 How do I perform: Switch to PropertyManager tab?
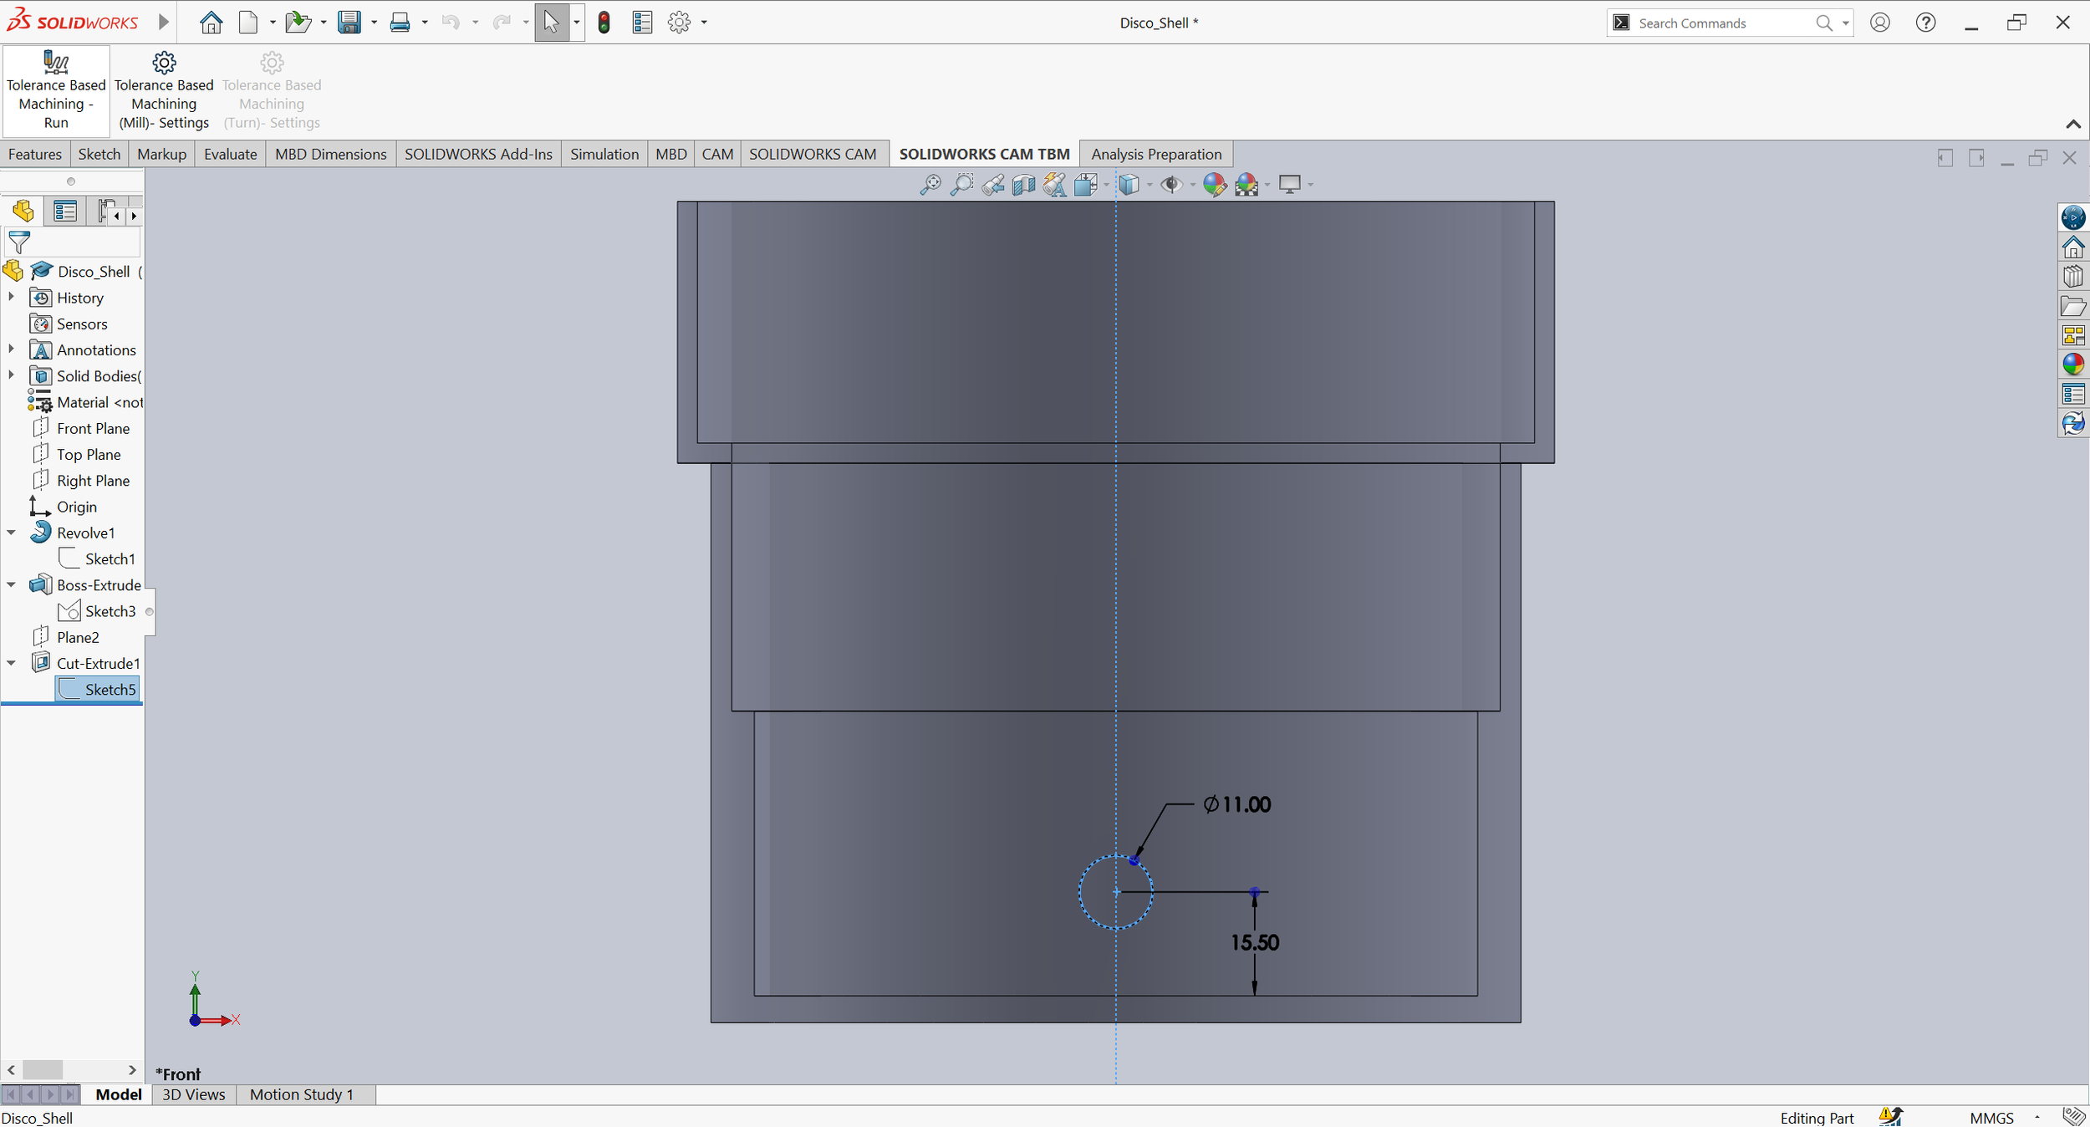click(x=65, y=211)
